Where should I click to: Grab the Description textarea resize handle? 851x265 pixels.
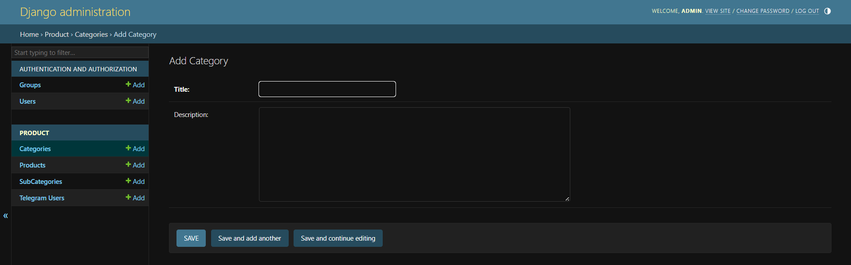coord(567,199)
